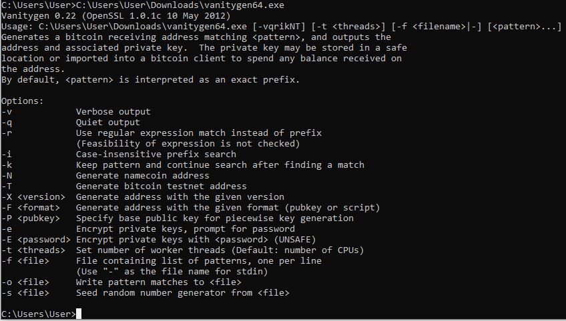The image size is (566, 321).
Task: Click the -k Keep pattern option line
Action: coord(220,165)
